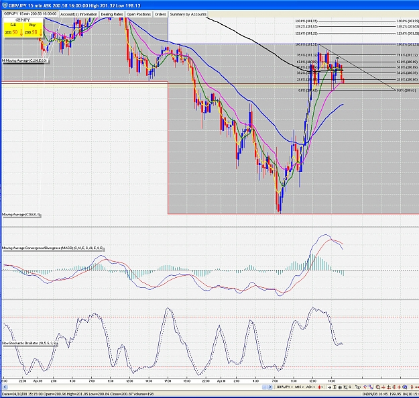Open the ASK price type dropdown

tap(310, 387)
